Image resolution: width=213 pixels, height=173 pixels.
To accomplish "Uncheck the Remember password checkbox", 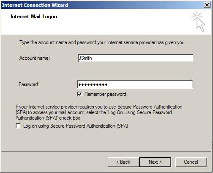I will click(x=79, y=94).
